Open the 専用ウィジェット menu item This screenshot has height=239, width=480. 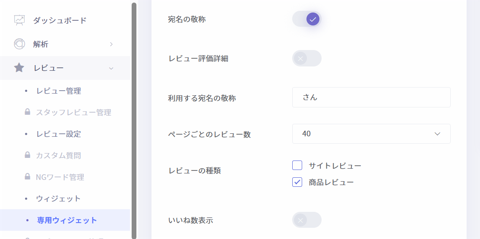[x=67, y=220]
